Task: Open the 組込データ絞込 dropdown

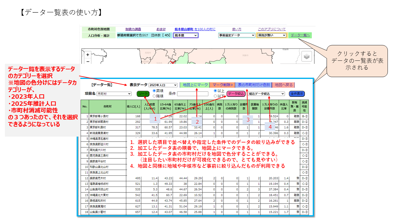Action: 266,94
